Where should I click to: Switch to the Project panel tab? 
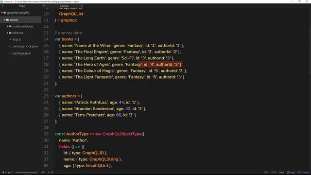pyautogui.click(x=22, y=6)
